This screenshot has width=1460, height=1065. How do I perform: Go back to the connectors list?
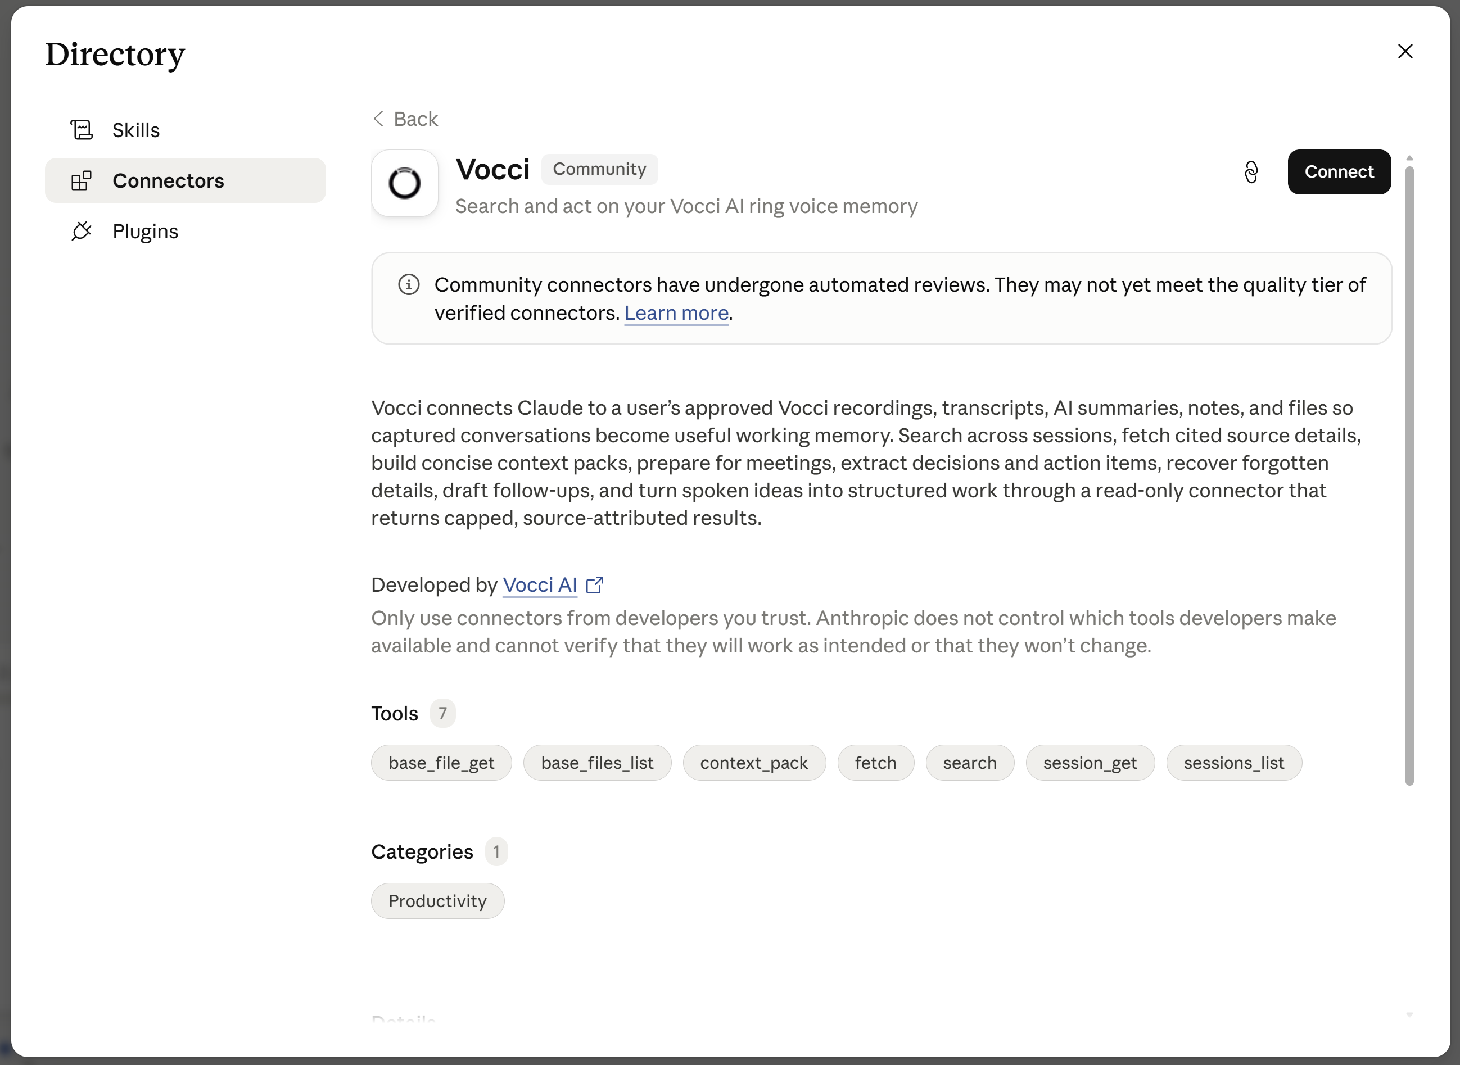405,119
